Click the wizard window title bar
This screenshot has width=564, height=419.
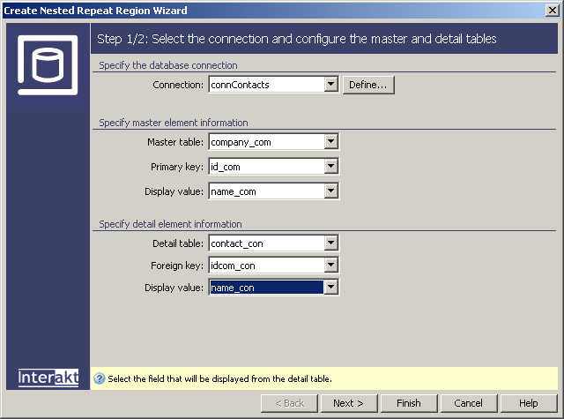pyautogui.click(x=264, y=10)
